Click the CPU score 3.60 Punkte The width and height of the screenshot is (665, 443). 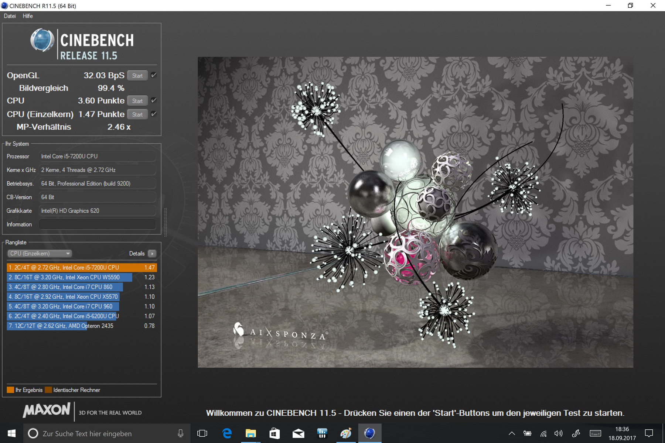tap(101, 101)
